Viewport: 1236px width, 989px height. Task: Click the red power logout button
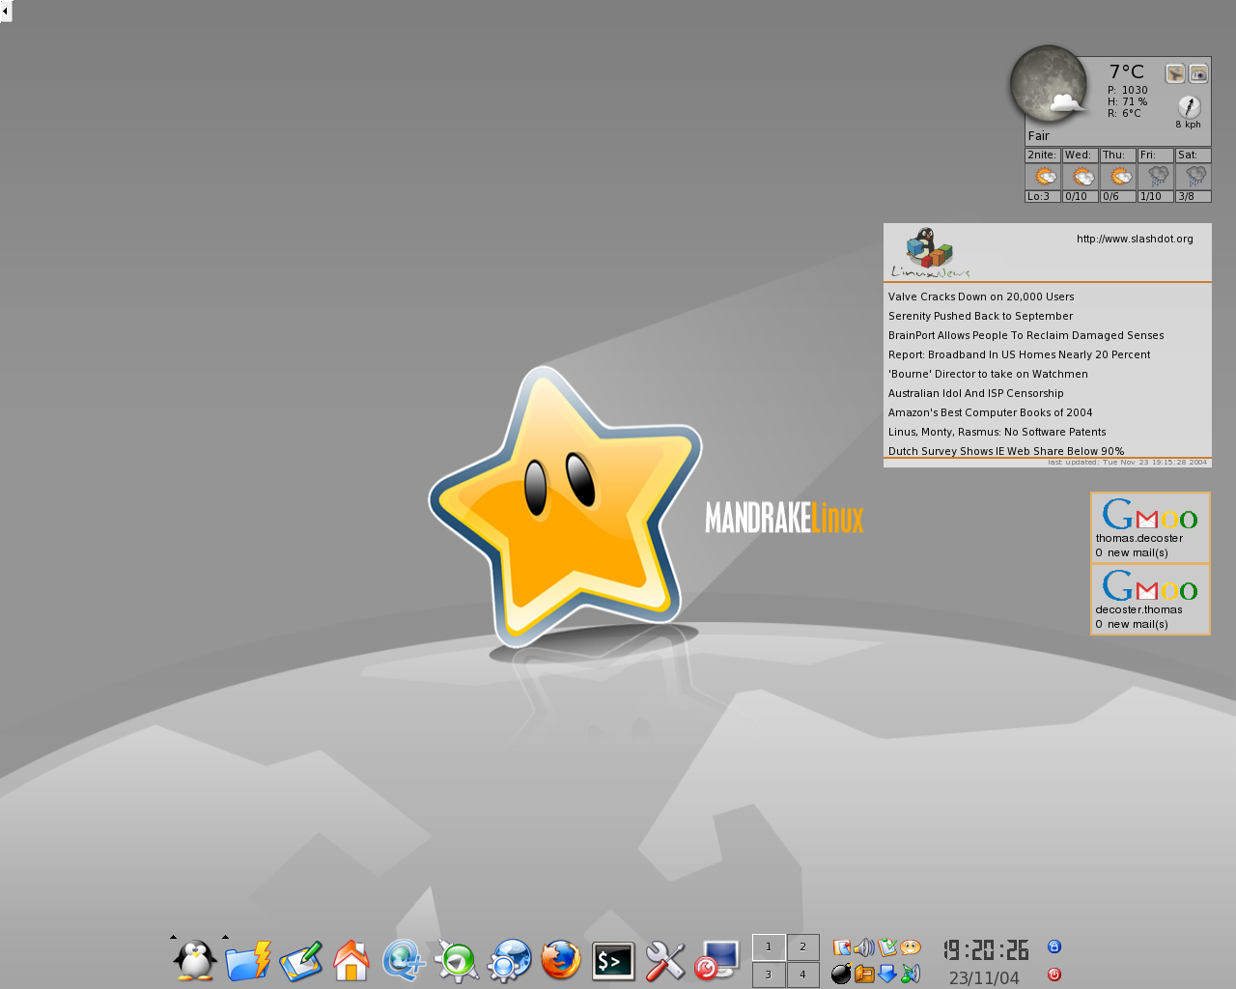pos(1053,975)
